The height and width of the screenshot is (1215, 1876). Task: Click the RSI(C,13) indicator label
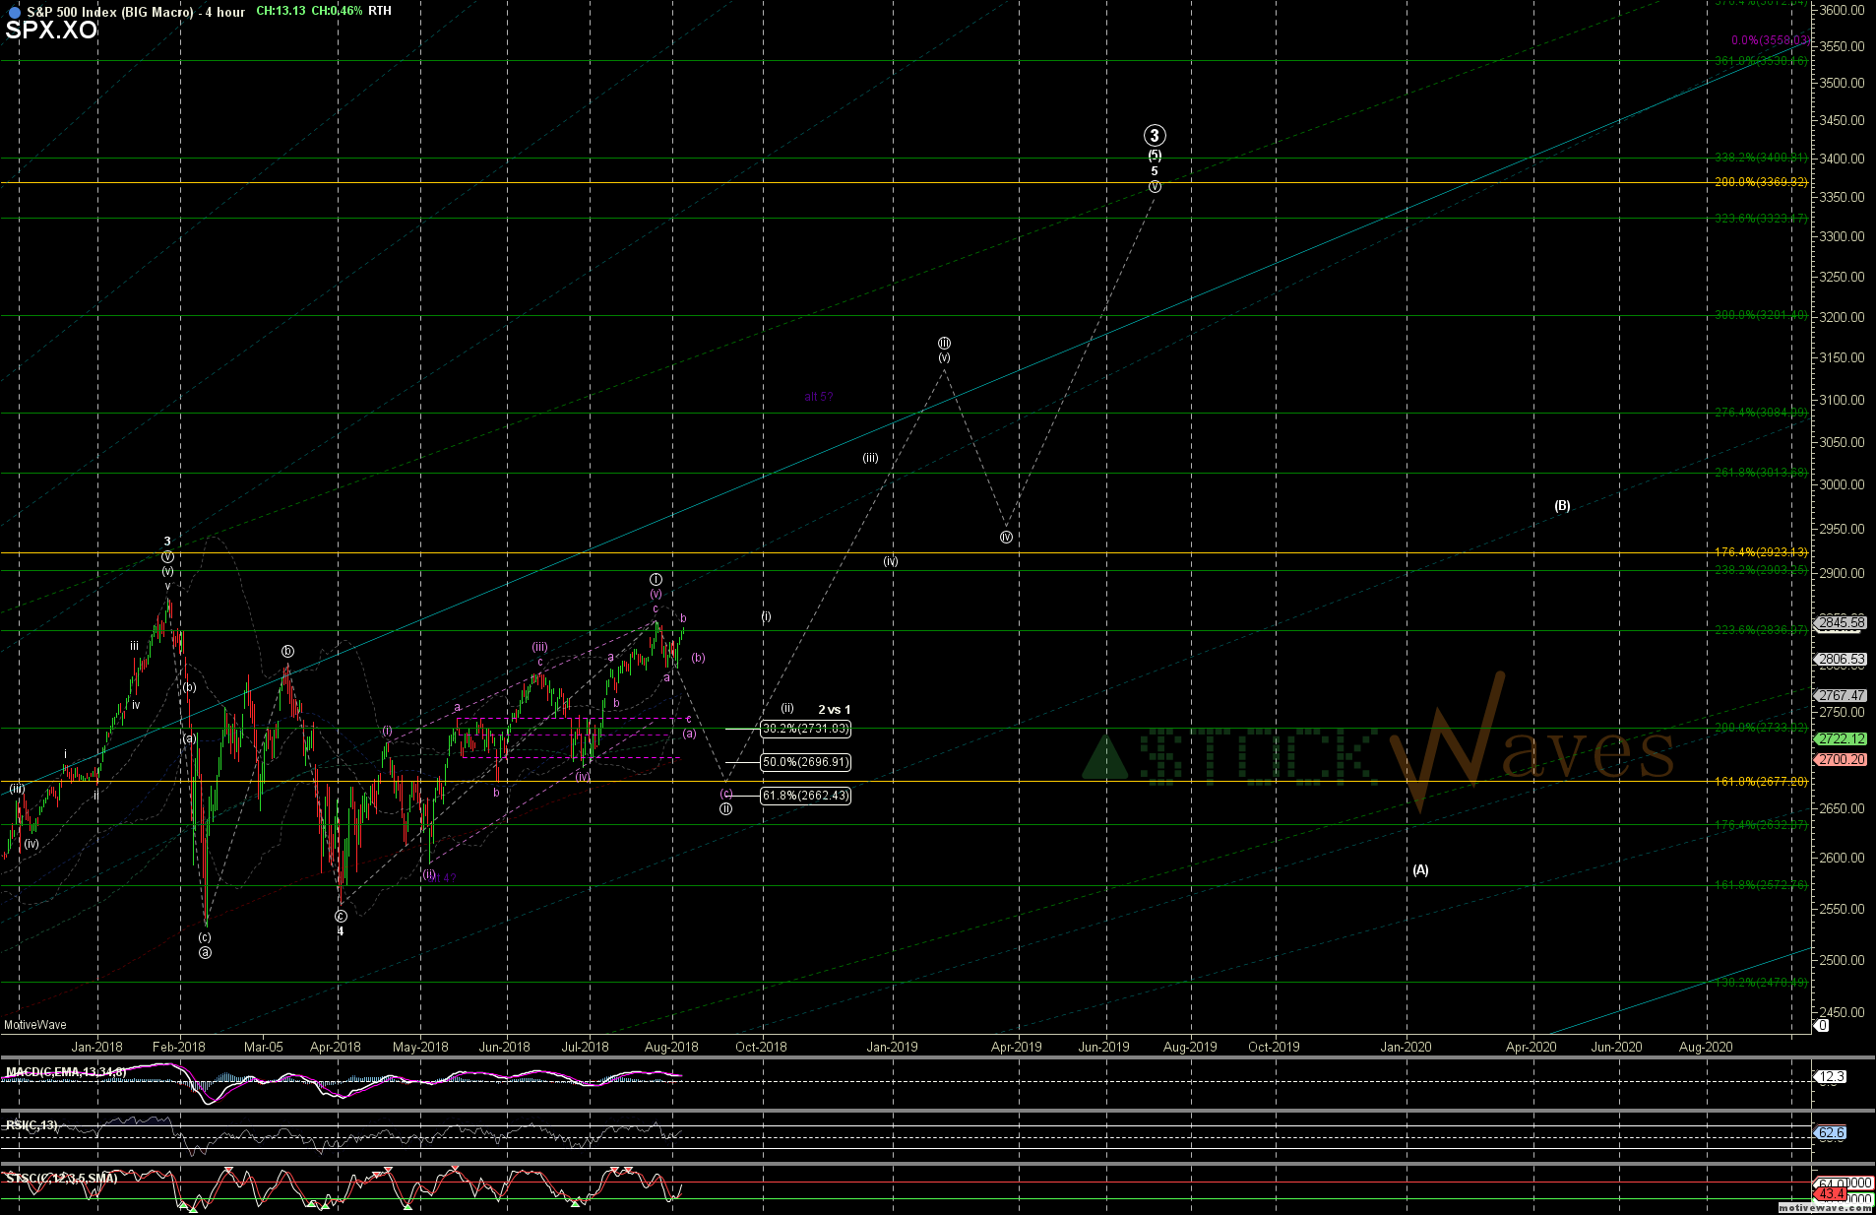[x=31, y=1125]
